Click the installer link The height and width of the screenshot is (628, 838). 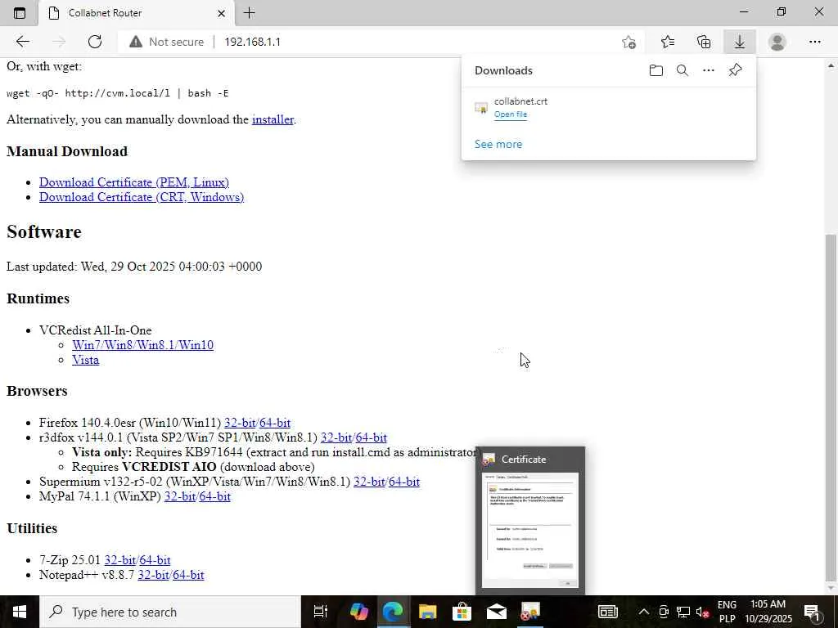pos(273,119)
